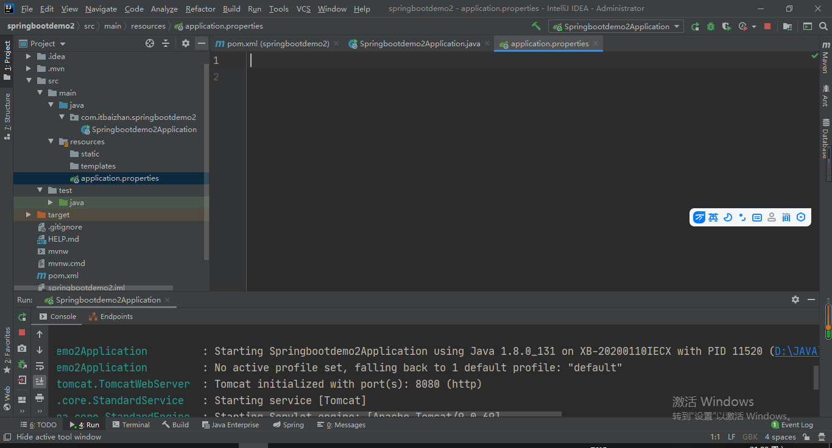The image size is (832, 448).
Task: Open Run panel settings gear
Action: coord(795,299)
